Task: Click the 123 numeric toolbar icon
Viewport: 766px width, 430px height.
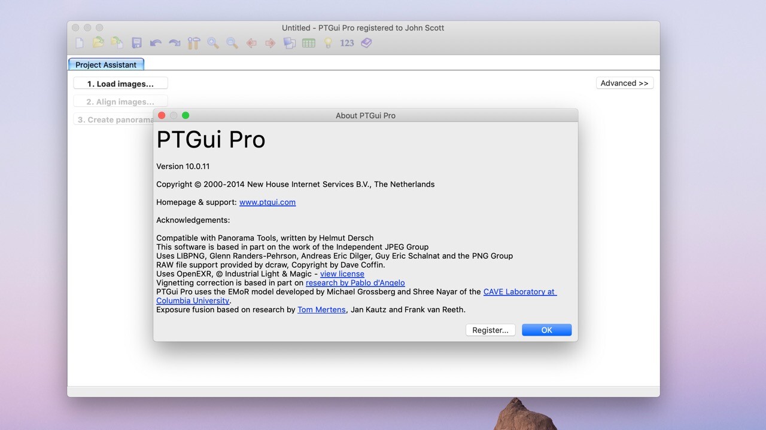Action: coord(346,42)
